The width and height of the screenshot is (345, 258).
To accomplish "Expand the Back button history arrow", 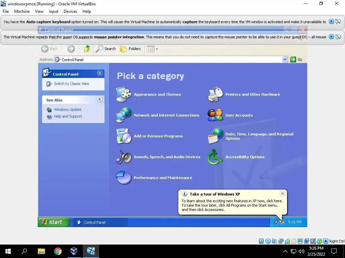I will coord(62,49).
